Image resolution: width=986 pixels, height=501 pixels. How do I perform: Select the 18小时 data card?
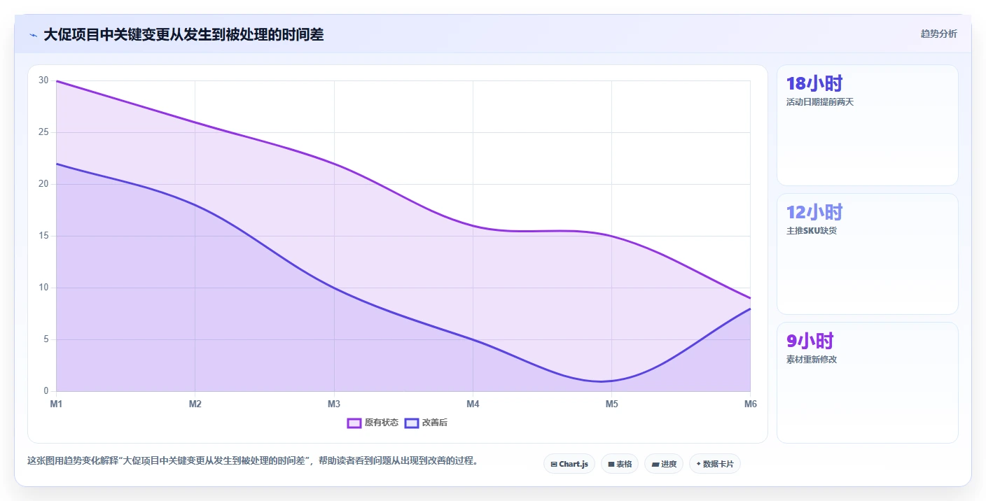(868, 125)
